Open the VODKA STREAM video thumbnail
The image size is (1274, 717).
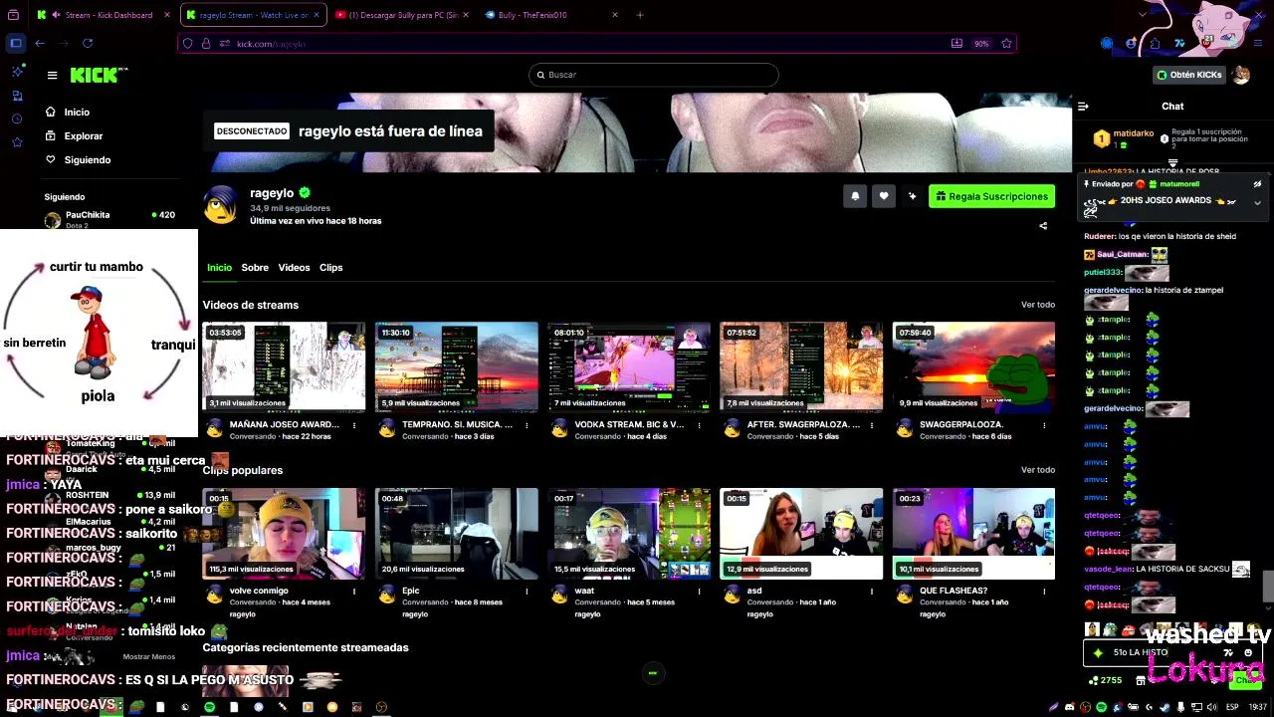coord(629,366)
